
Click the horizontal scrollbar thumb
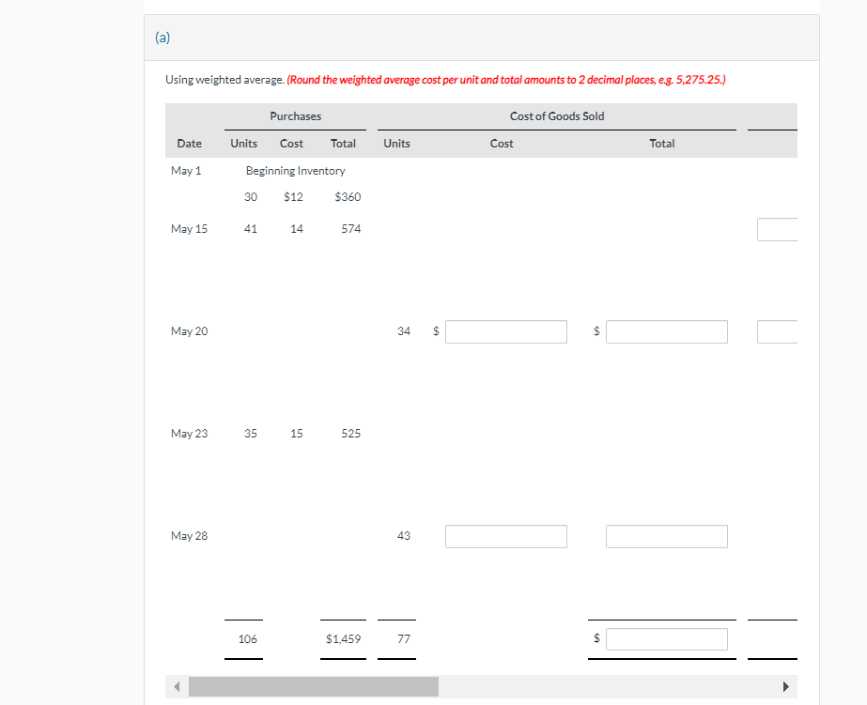(313, 686)
